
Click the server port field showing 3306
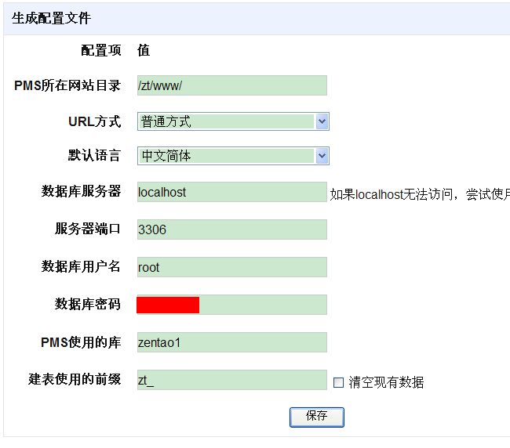coord(231,229)
